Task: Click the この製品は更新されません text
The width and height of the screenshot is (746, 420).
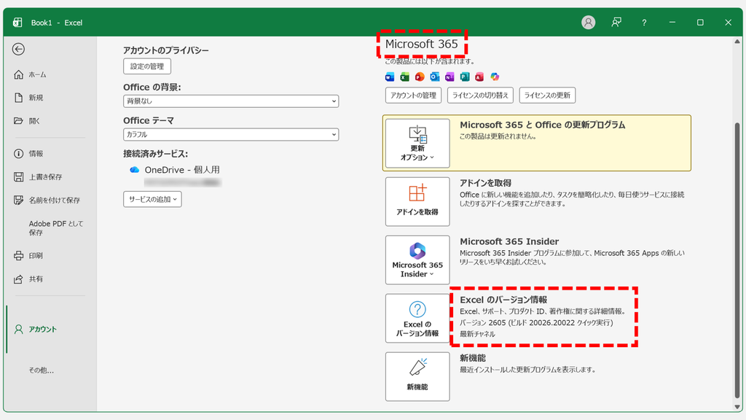Action: pos(498,136)
